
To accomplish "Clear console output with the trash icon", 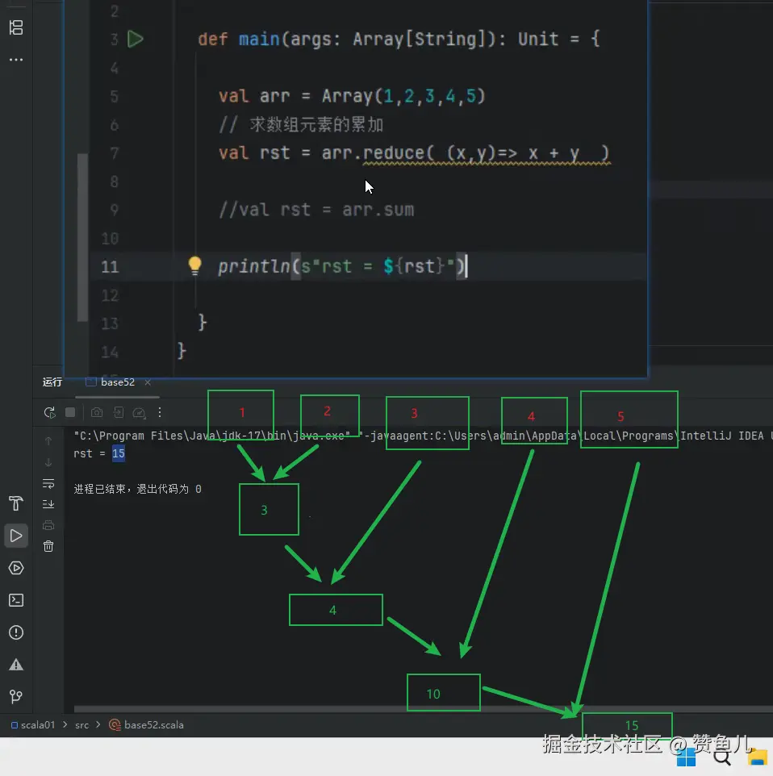I will coord(48,545).
